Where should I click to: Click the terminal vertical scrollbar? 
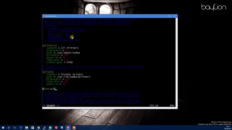coord(177,62)
